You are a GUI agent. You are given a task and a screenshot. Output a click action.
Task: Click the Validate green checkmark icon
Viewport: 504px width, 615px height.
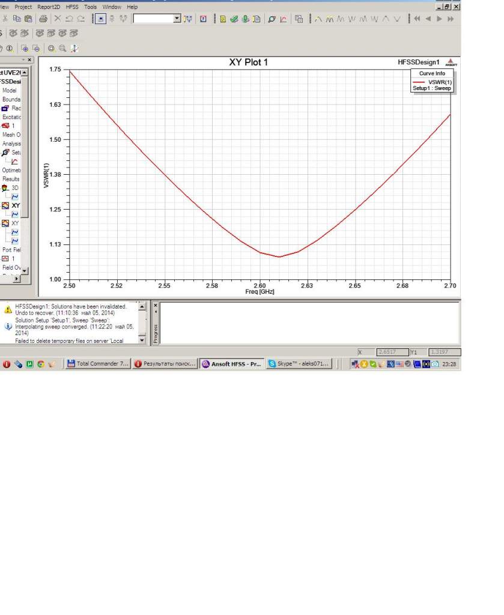[x=234, y=19]
